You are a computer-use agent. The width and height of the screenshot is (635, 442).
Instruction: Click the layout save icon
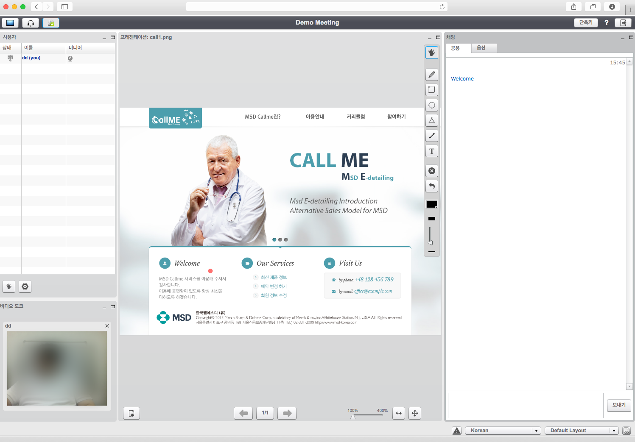tap(627, 431)
